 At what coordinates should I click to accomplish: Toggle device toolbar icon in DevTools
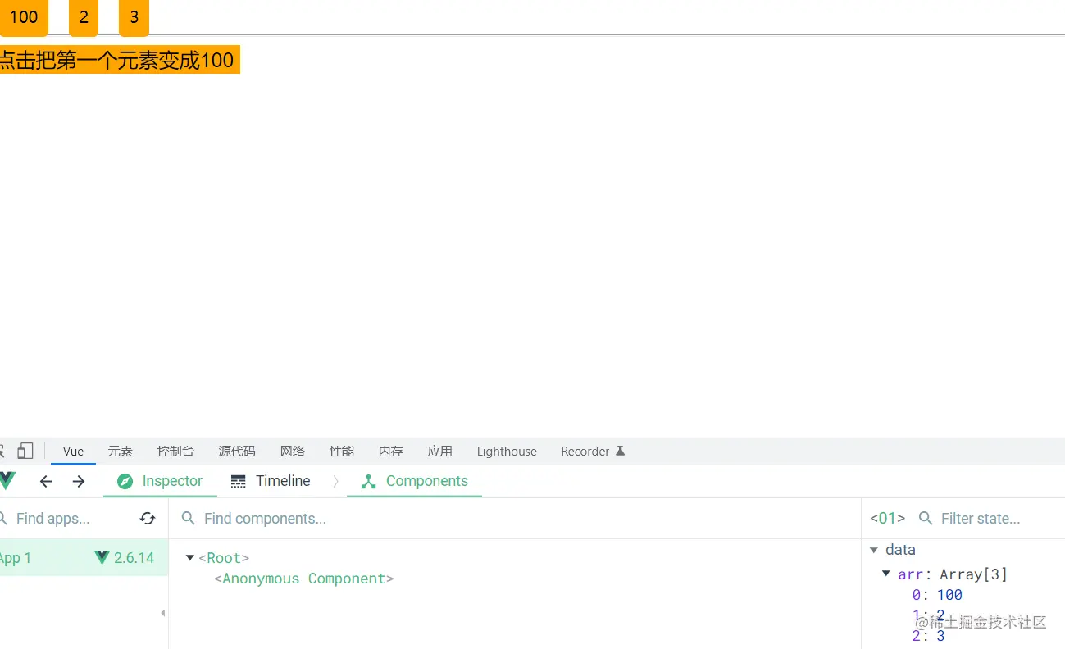(x=25, y=451)
